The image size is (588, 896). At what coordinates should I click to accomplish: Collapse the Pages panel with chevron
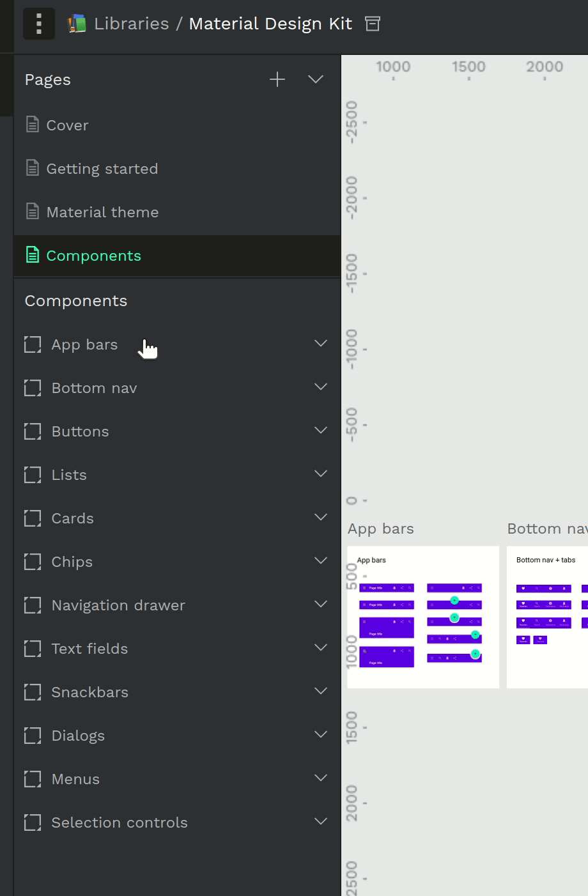[x=316, y=79]
